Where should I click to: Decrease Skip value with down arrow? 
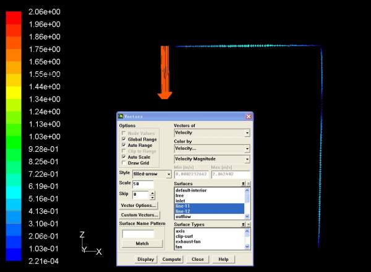coord(152,197)
